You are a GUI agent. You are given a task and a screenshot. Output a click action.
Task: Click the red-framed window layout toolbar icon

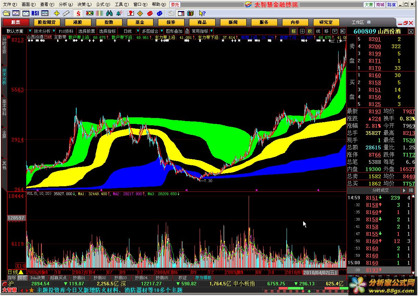(x=181, y=13)
